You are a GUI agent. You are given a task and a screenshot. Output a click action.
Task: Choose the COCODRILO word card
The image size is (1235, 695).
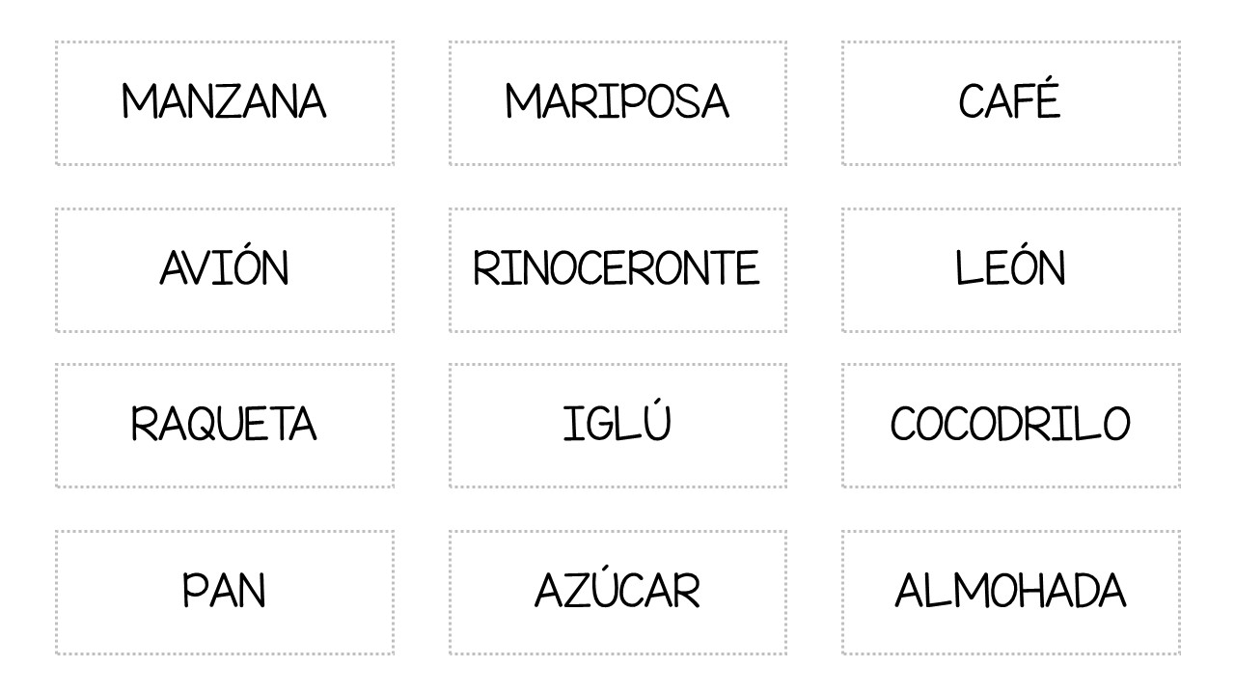coord(1010,426)
